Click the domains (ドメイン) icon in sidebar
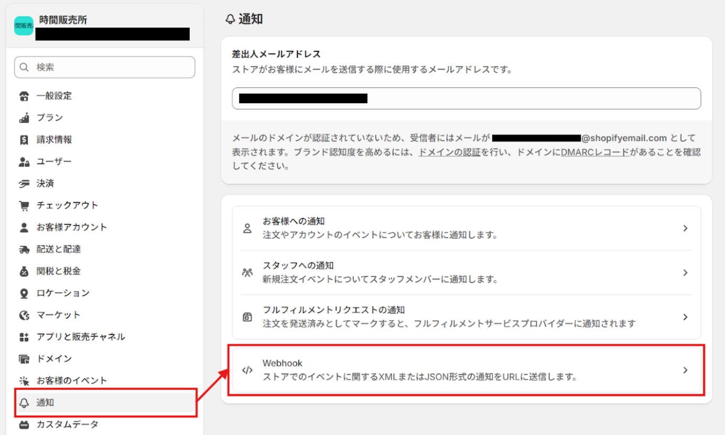725x435 pixels. 24,359
